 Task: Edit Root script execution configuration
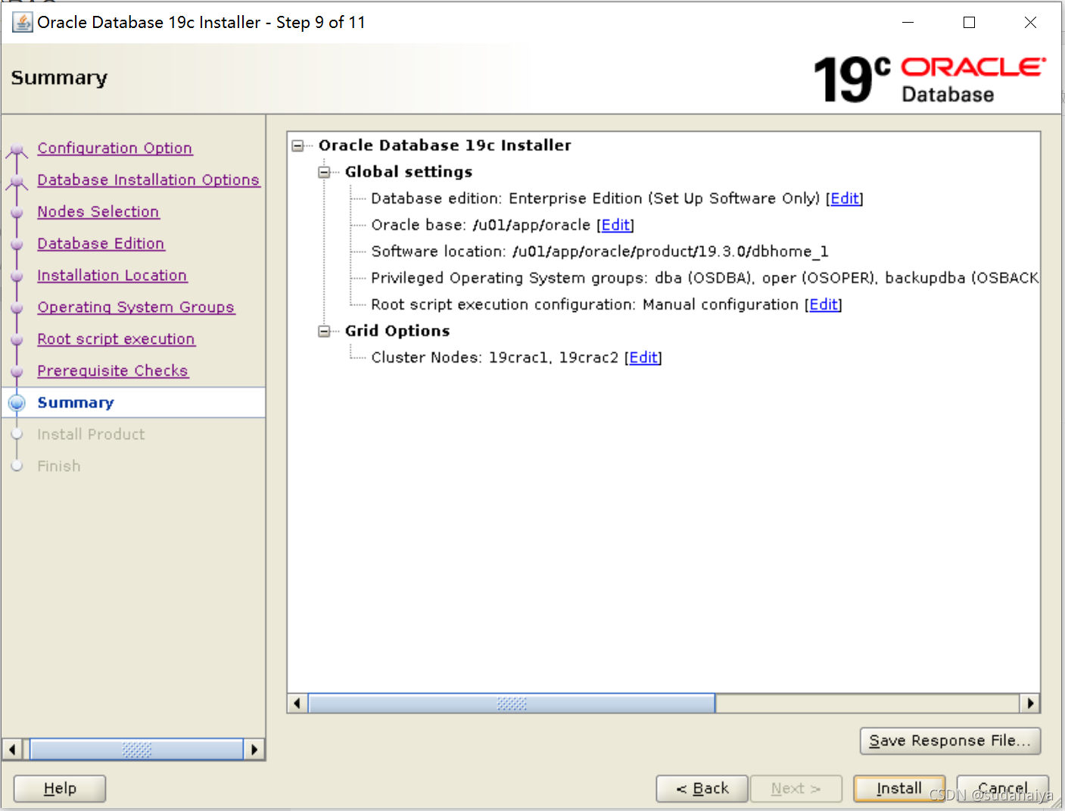(824, 304)
